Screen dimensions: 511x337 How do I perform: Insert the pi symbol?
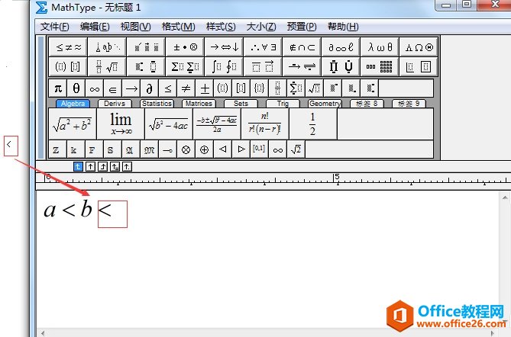[58, 88]
